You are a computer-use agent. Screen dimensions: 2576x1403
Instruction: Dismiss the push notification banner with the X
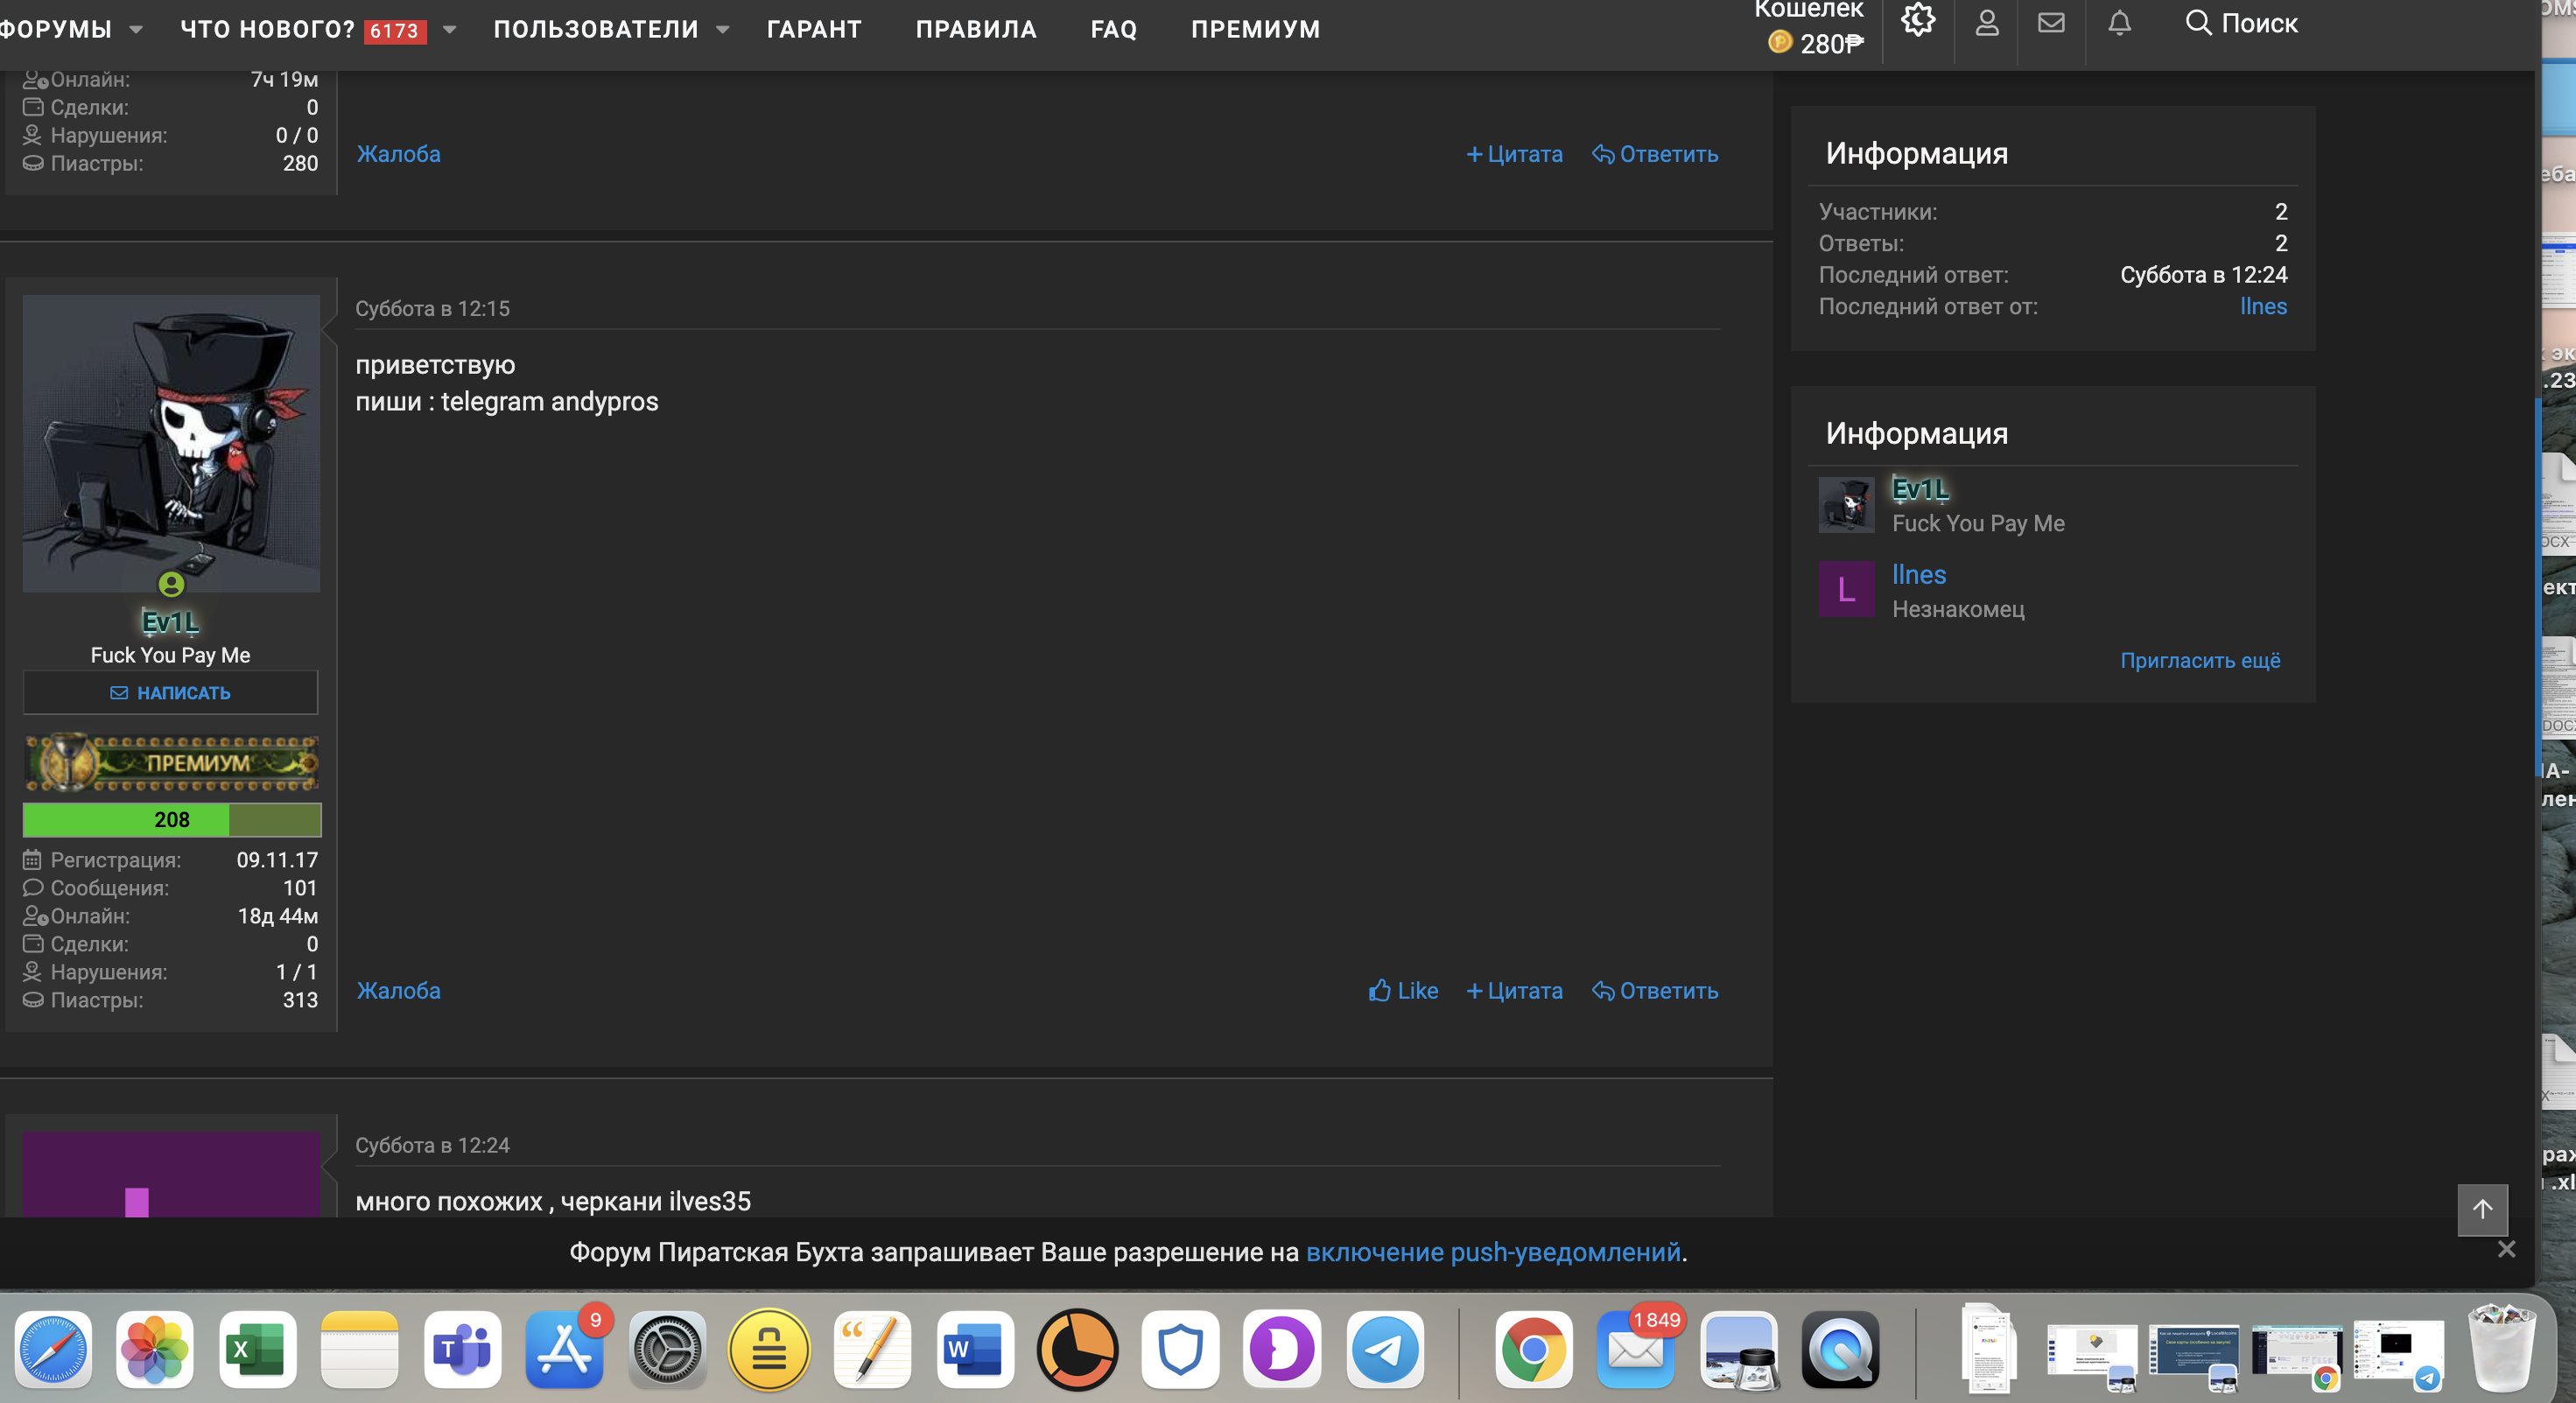pyautogui.click(x=2506, y=1249)
